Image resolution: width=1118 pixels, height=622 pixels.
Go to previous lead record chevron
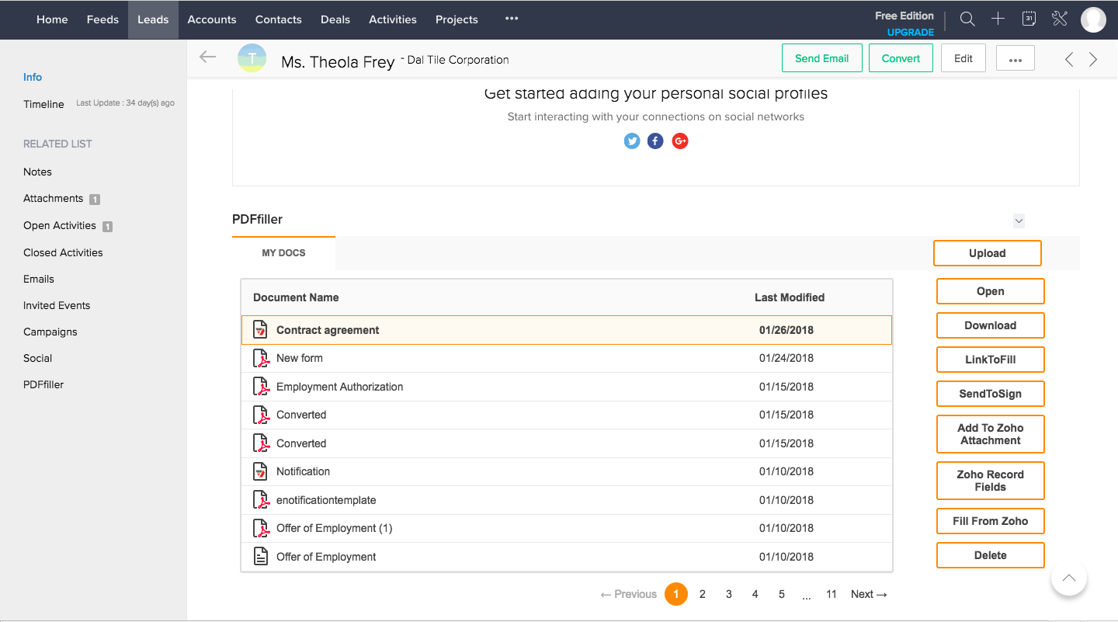1069,59
